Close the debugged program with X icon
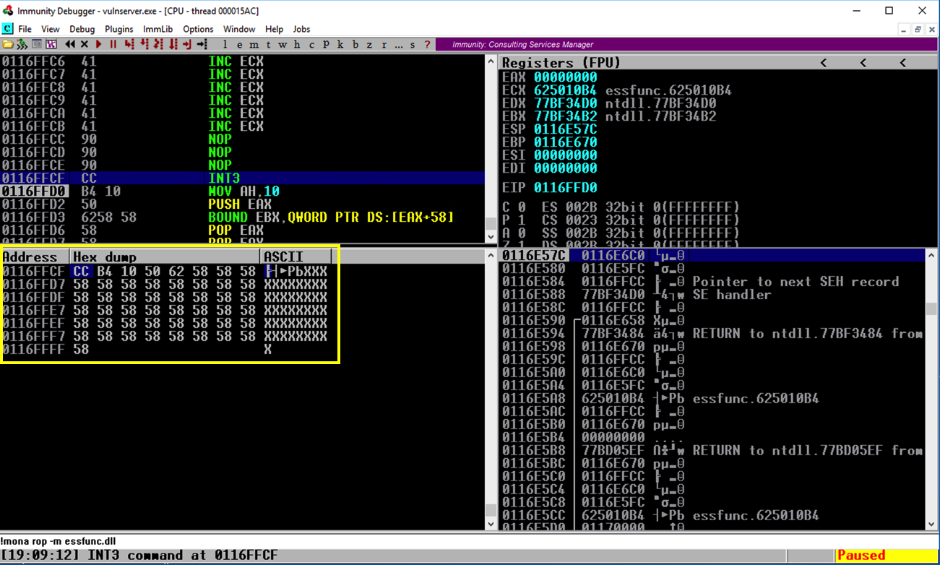940x565 pixels. (86, 45)
